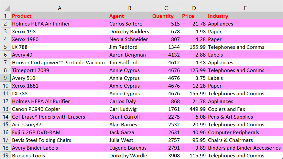Select Avery 510 cell

pyautogui.click(x=60, y=78)
